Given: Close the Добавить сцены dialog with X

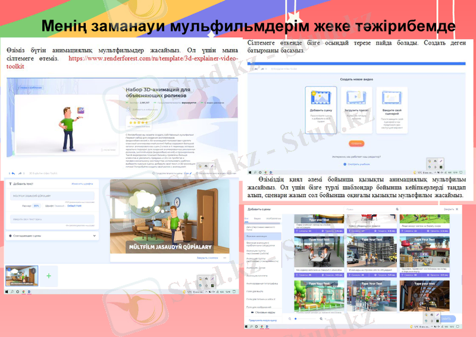Looking at the screenshot, I should tap(457, 210).
